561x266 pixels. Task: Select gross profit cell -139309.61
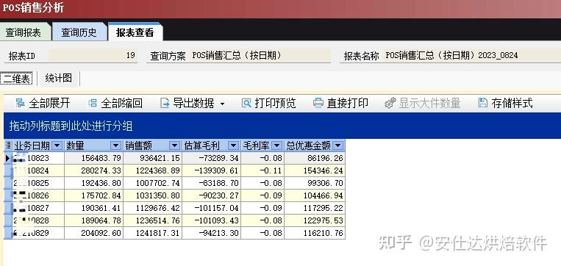pos(212,170)
